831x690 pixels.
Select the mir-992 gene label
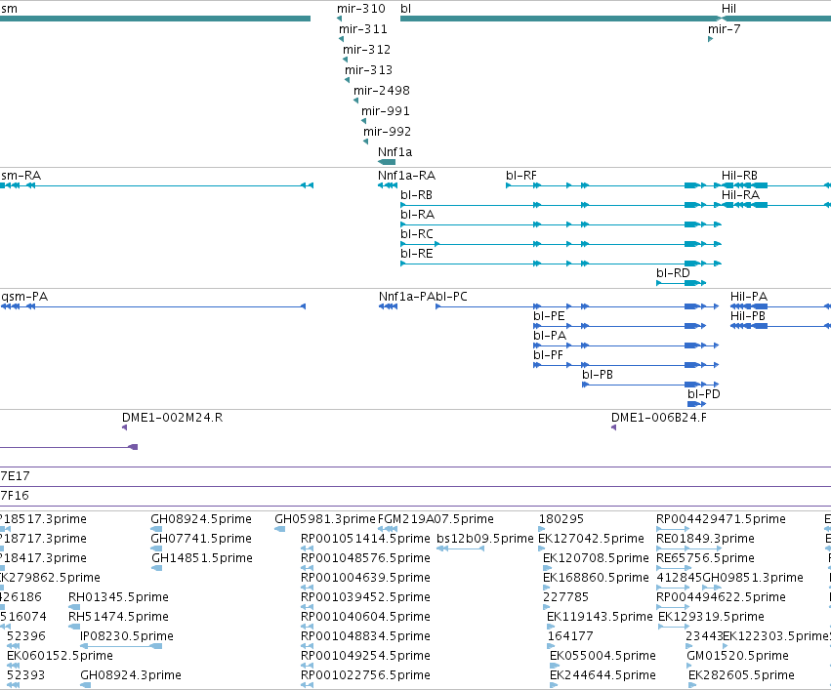click(x=387, y=132)
